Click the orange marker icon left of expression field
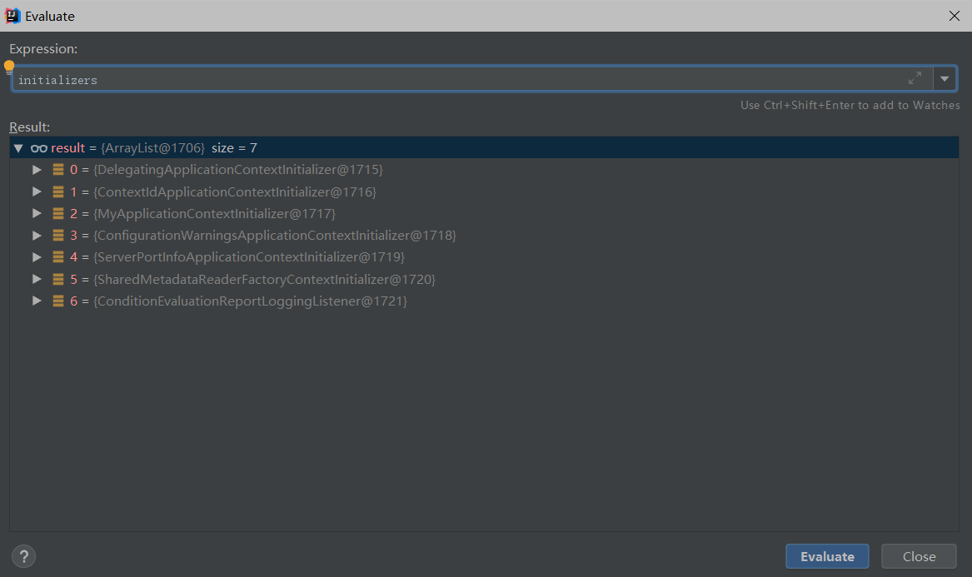 [x=8, y=65]
